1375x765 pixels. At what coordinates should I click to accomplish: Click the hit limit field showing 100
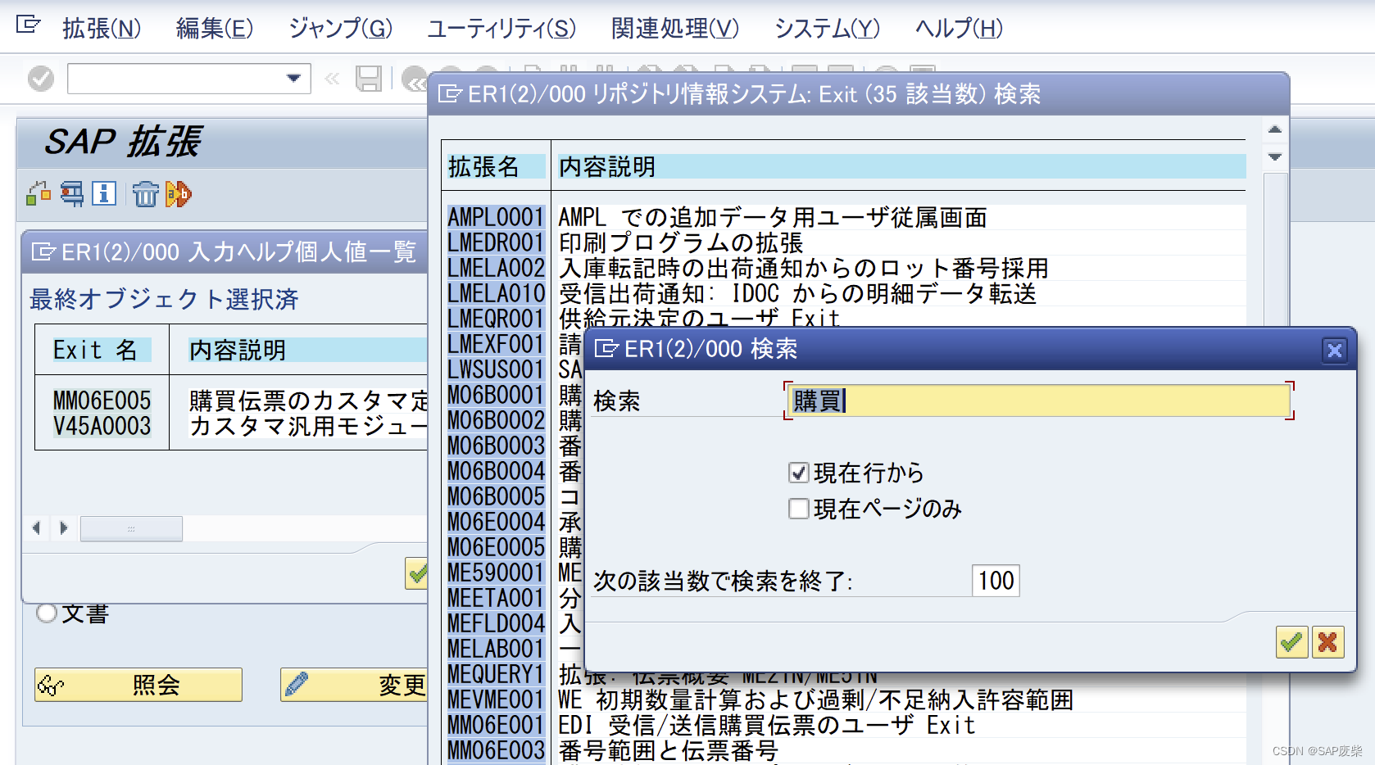pyautogui.click(x=996, y=581)
